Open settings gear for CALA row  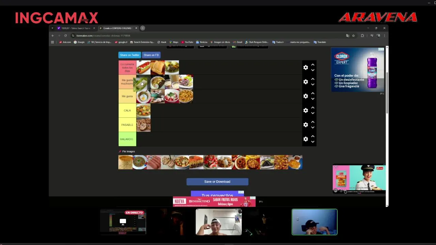[306, 110]
